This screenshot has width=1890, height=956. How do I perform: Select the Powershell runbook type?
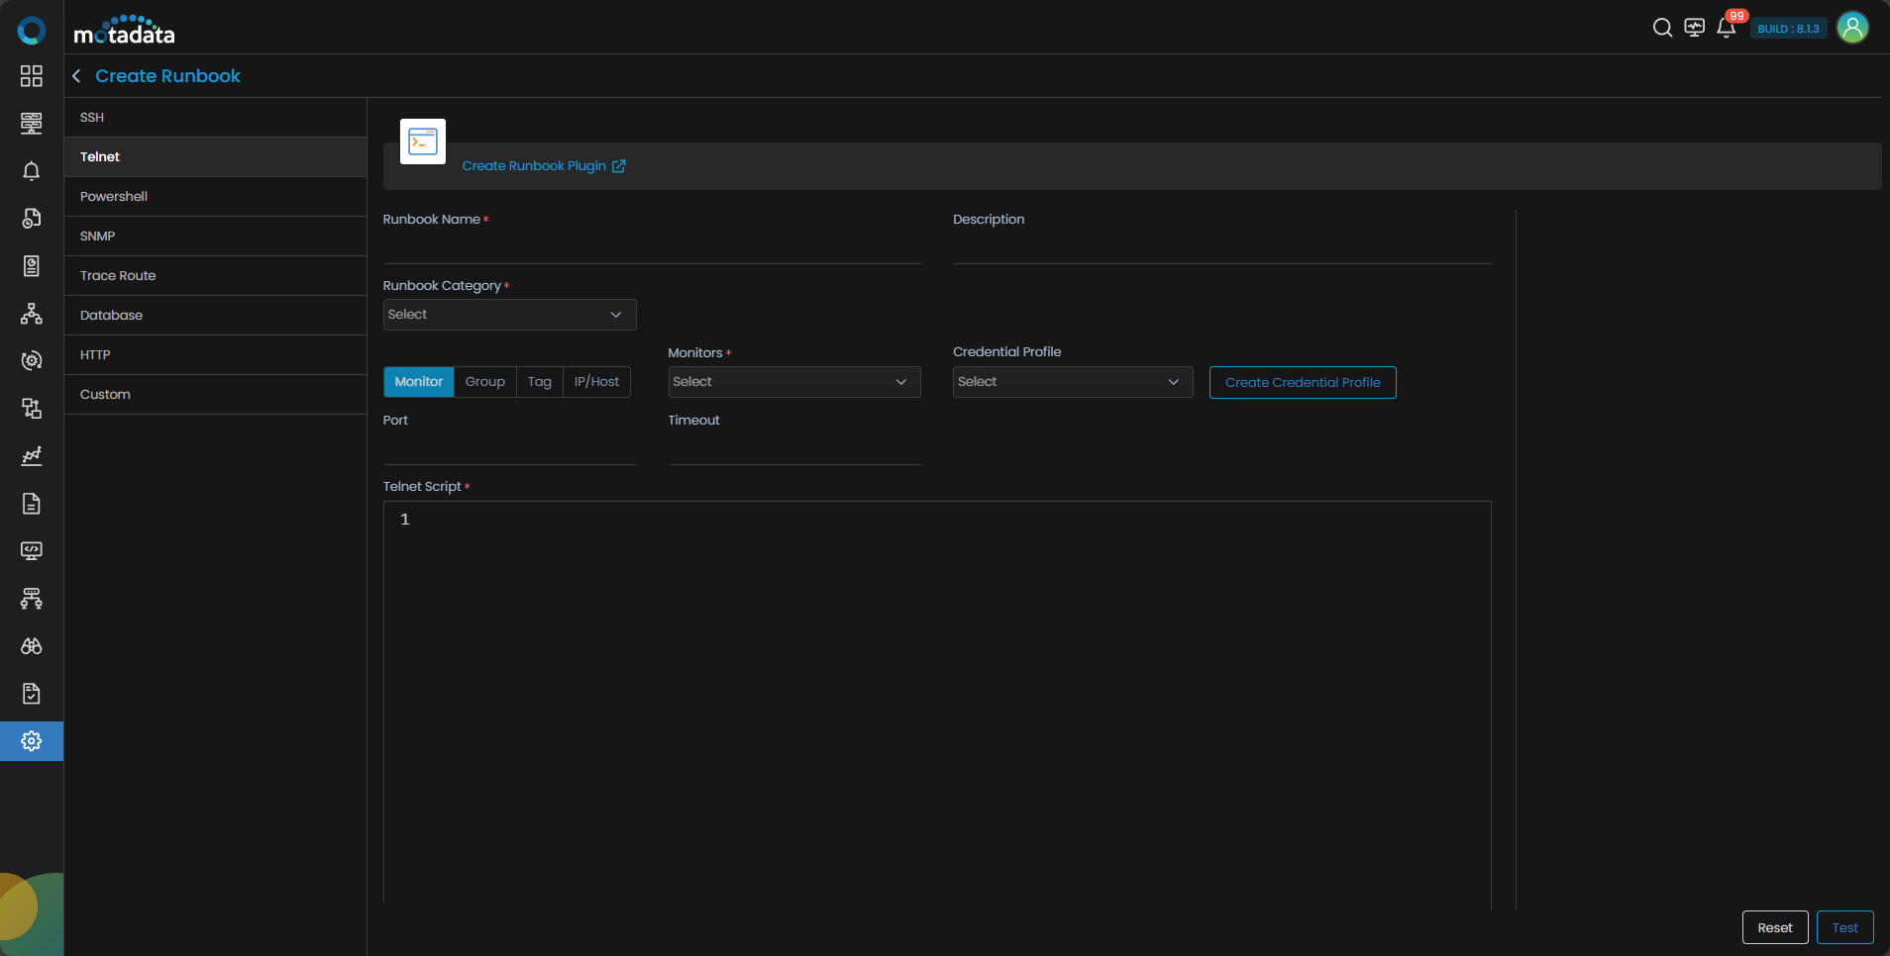coord(114,197)
